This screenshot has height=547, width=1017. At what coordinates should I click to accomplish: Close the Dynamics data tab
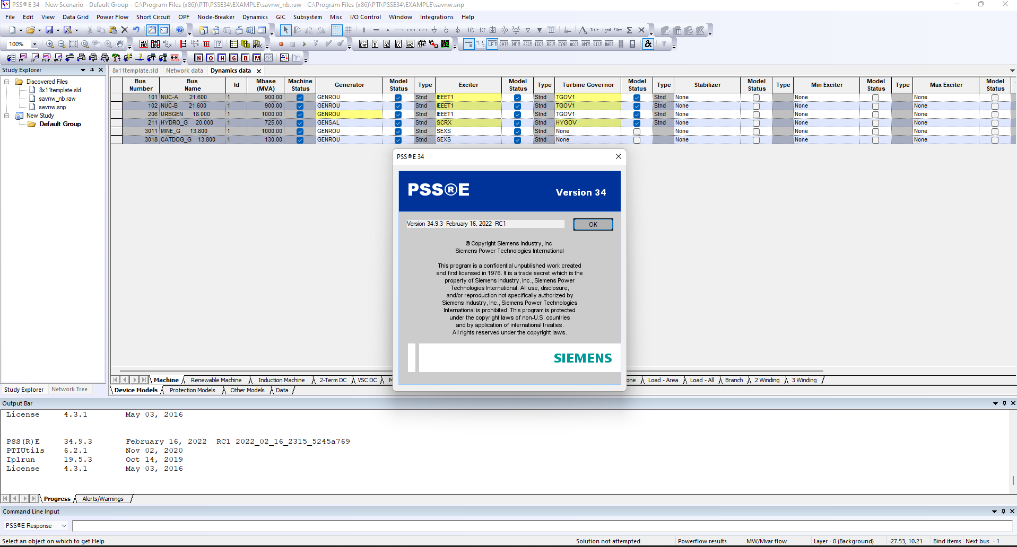(259, 71)
